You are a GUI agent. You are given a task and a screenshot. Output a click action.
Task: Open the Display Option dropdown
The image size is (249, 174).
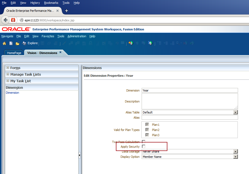(x=236, y=157)
